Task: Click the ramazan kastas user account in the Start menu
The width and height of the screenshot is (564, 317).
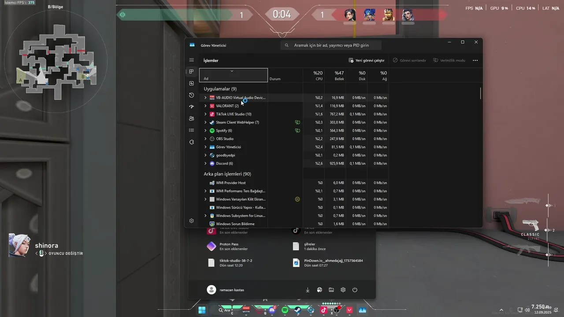Action: [x=226, y=290]
